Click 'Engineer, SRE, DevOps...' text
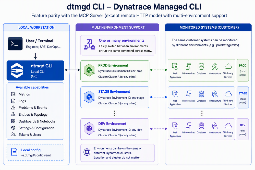The image size is (255, 170). pyautogui.click(x=43, y=47)
